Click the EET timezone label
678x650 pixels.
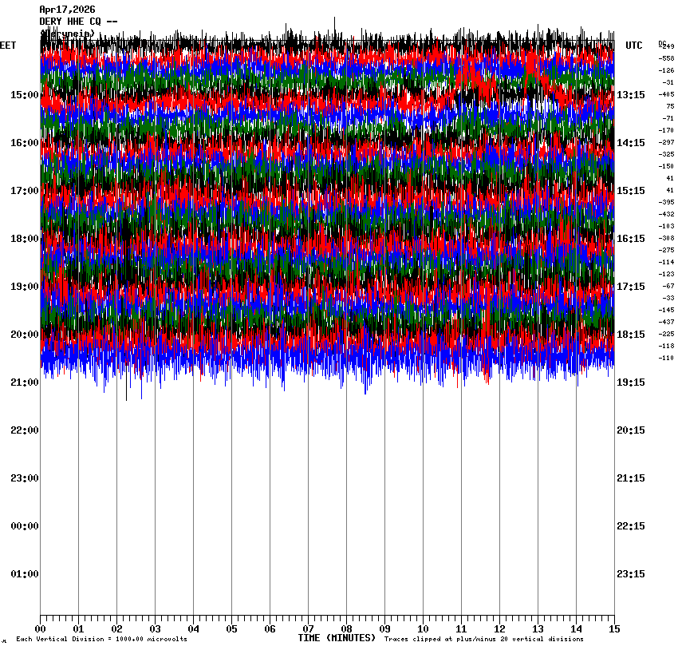click(x=8, y=46)
